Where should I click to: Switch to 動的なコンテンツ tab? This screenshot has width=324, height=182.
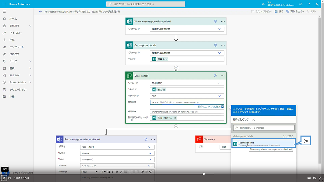coord(240,120)
